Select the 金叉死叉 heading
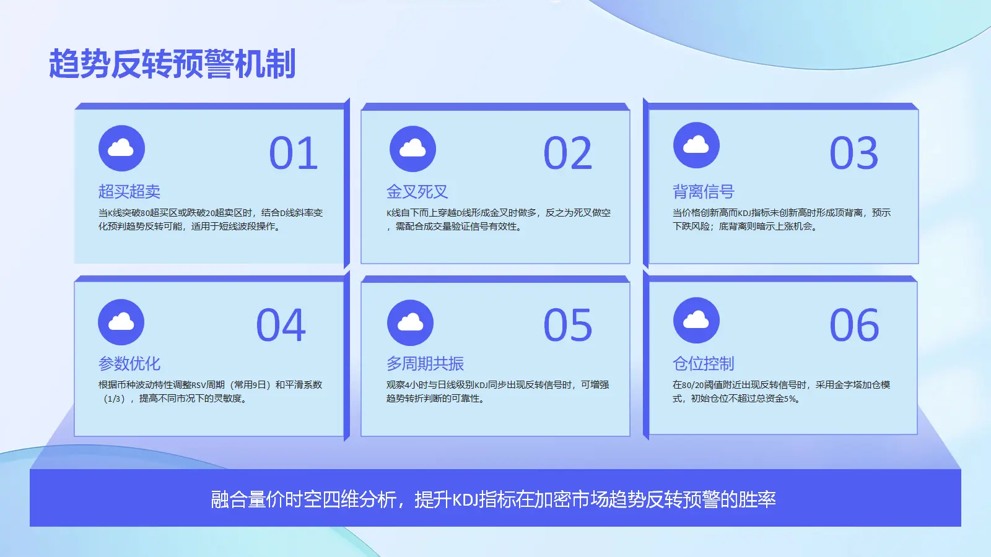Viewport: 991px width, 557px height. (417, 192)
